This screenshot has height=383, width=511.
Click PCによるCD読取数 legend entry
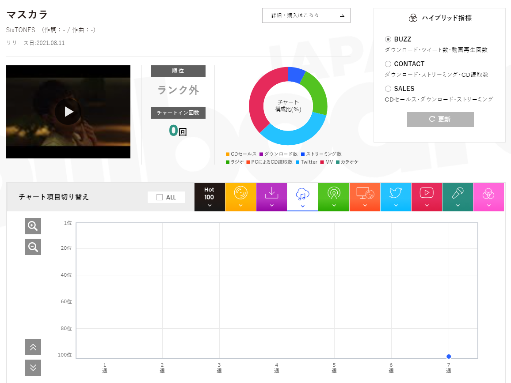click(270, 162)
